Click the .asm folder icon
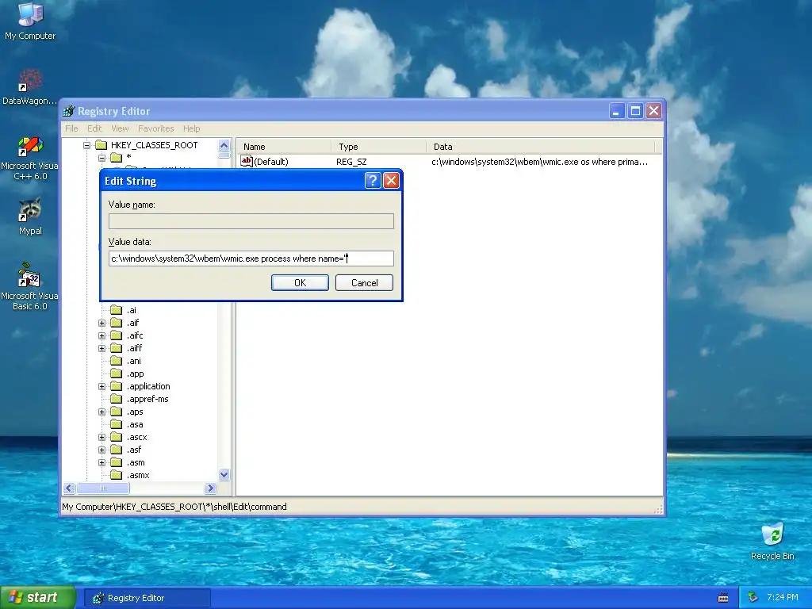This screenshot has height=609, width=812. (117, 462)
